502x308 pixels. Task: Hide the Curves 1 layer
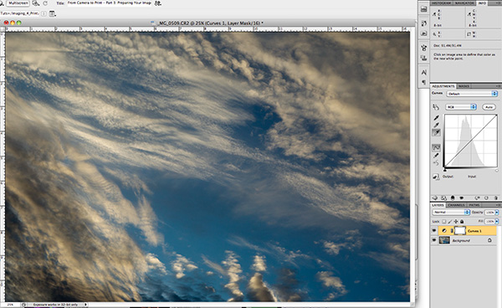pos(434,231)
